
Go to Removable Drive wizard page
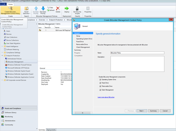(82, 44)
